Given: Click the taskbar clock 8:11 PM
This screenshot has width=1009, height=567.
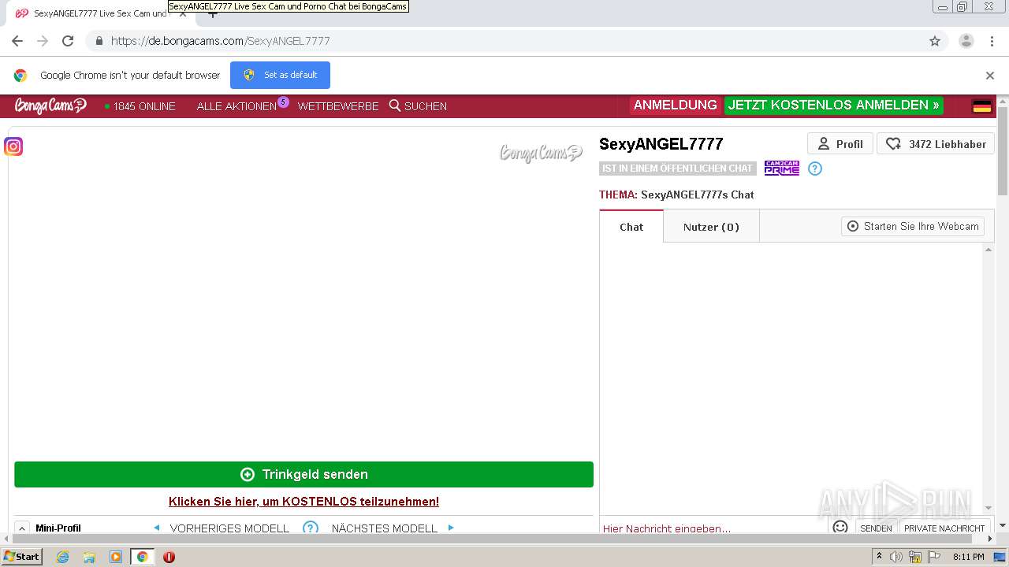Looking at the screenshot, I should tap(968, 557).
